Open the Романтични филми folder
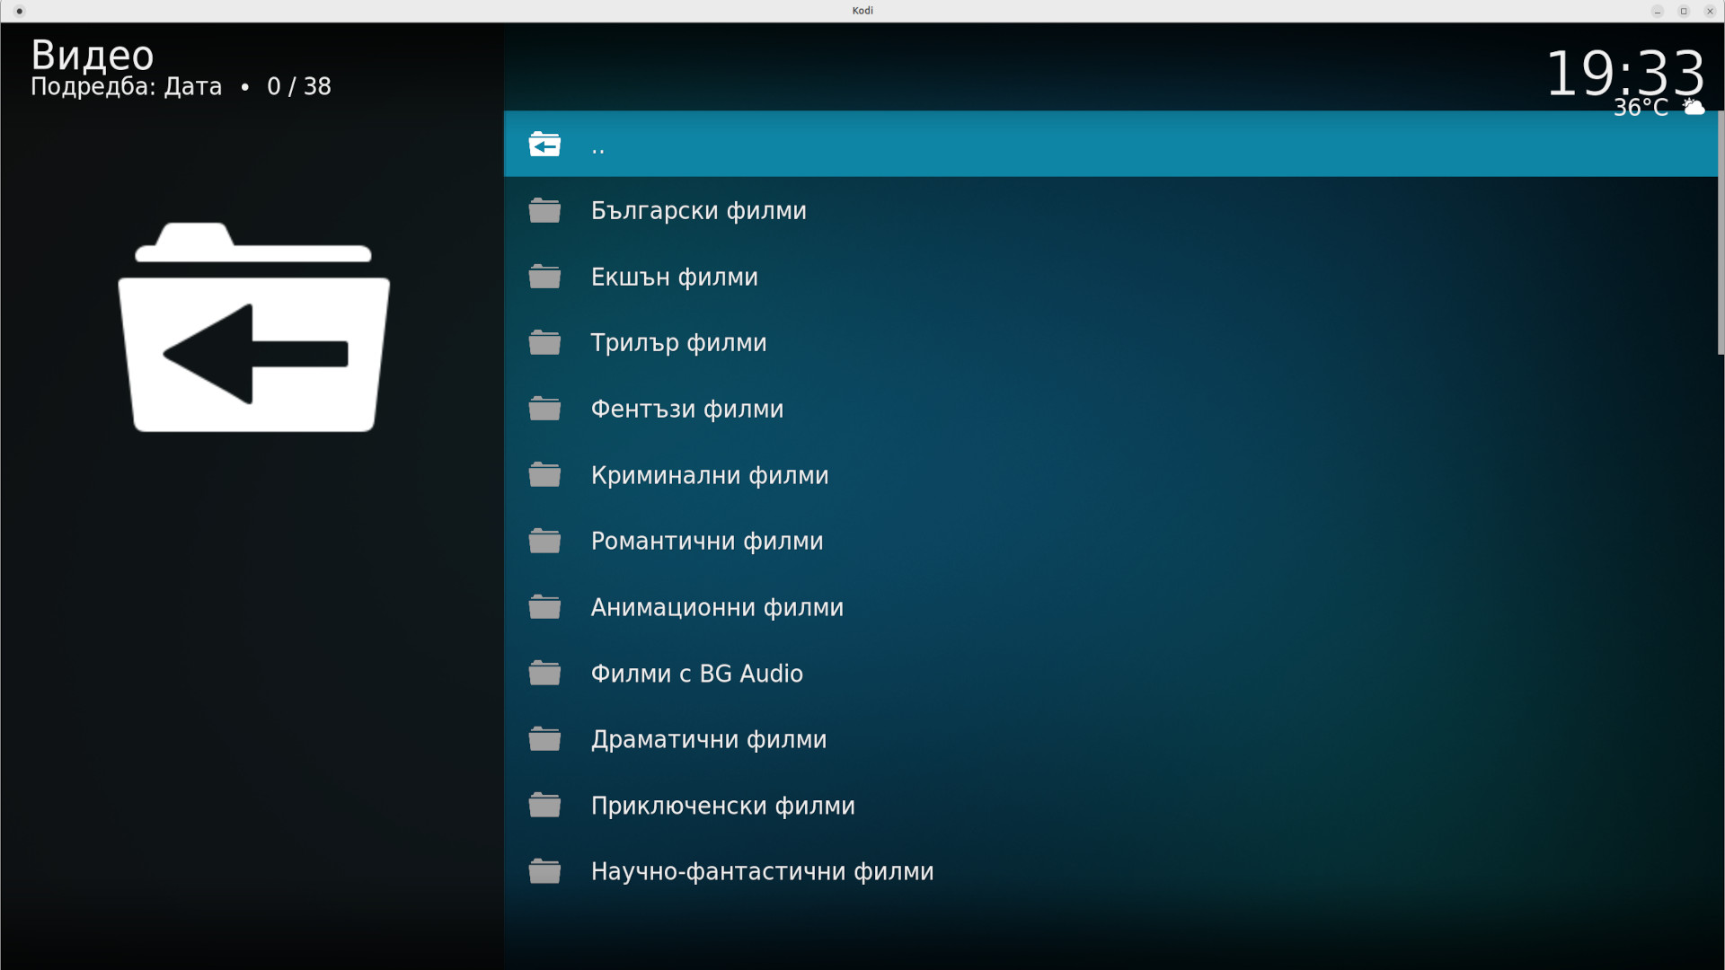 click(1110, 541)
